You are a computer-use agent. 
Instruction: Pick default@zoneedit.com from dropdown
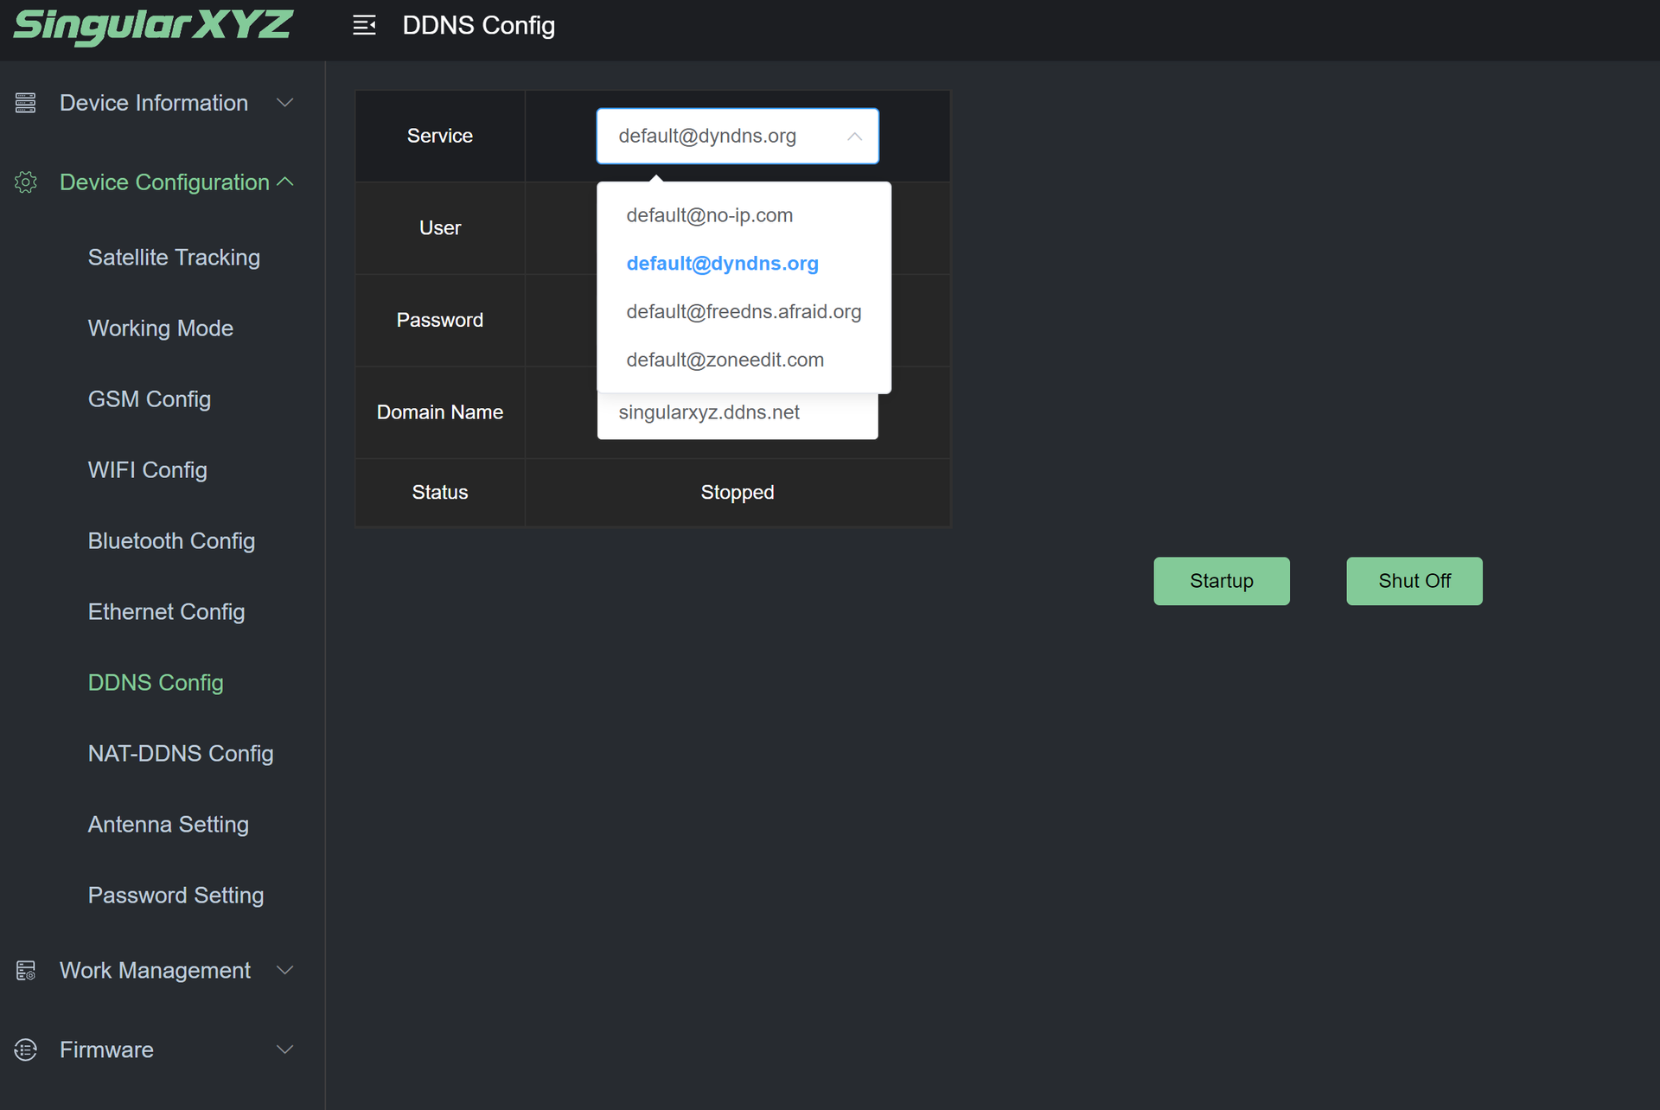(x=725, y=360)
